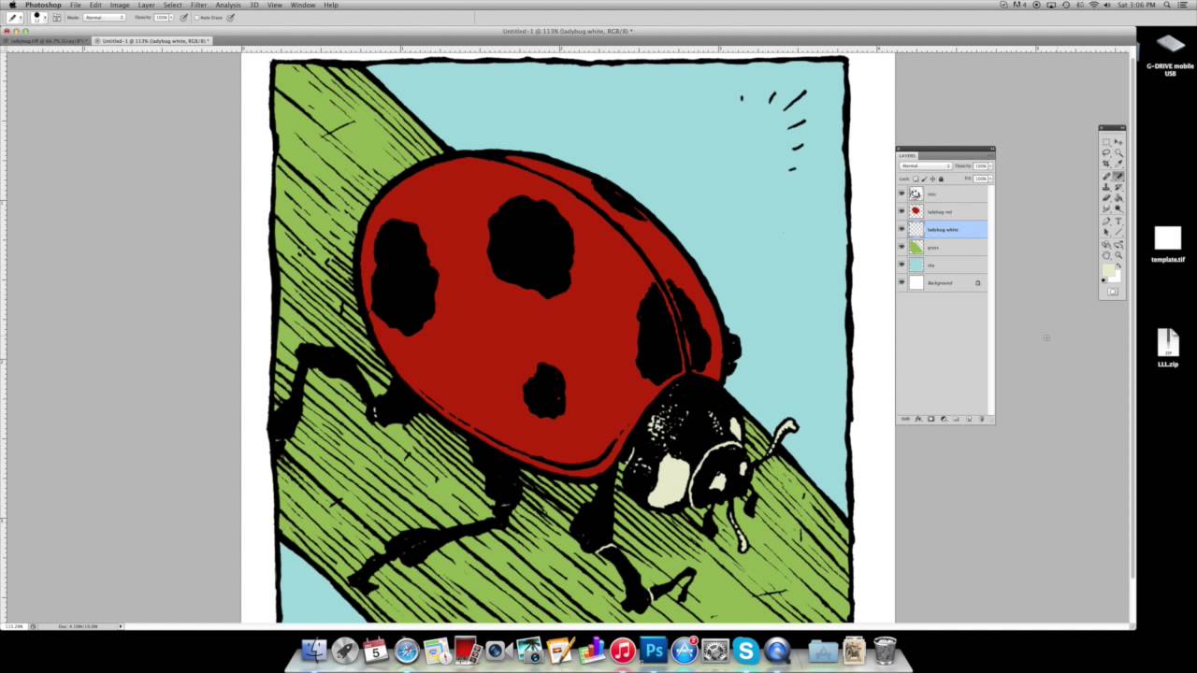This screenshot has width=1197, height=673.
Task: Open the layer Opacity slider dropdown
Action: (x=990, y=165)
